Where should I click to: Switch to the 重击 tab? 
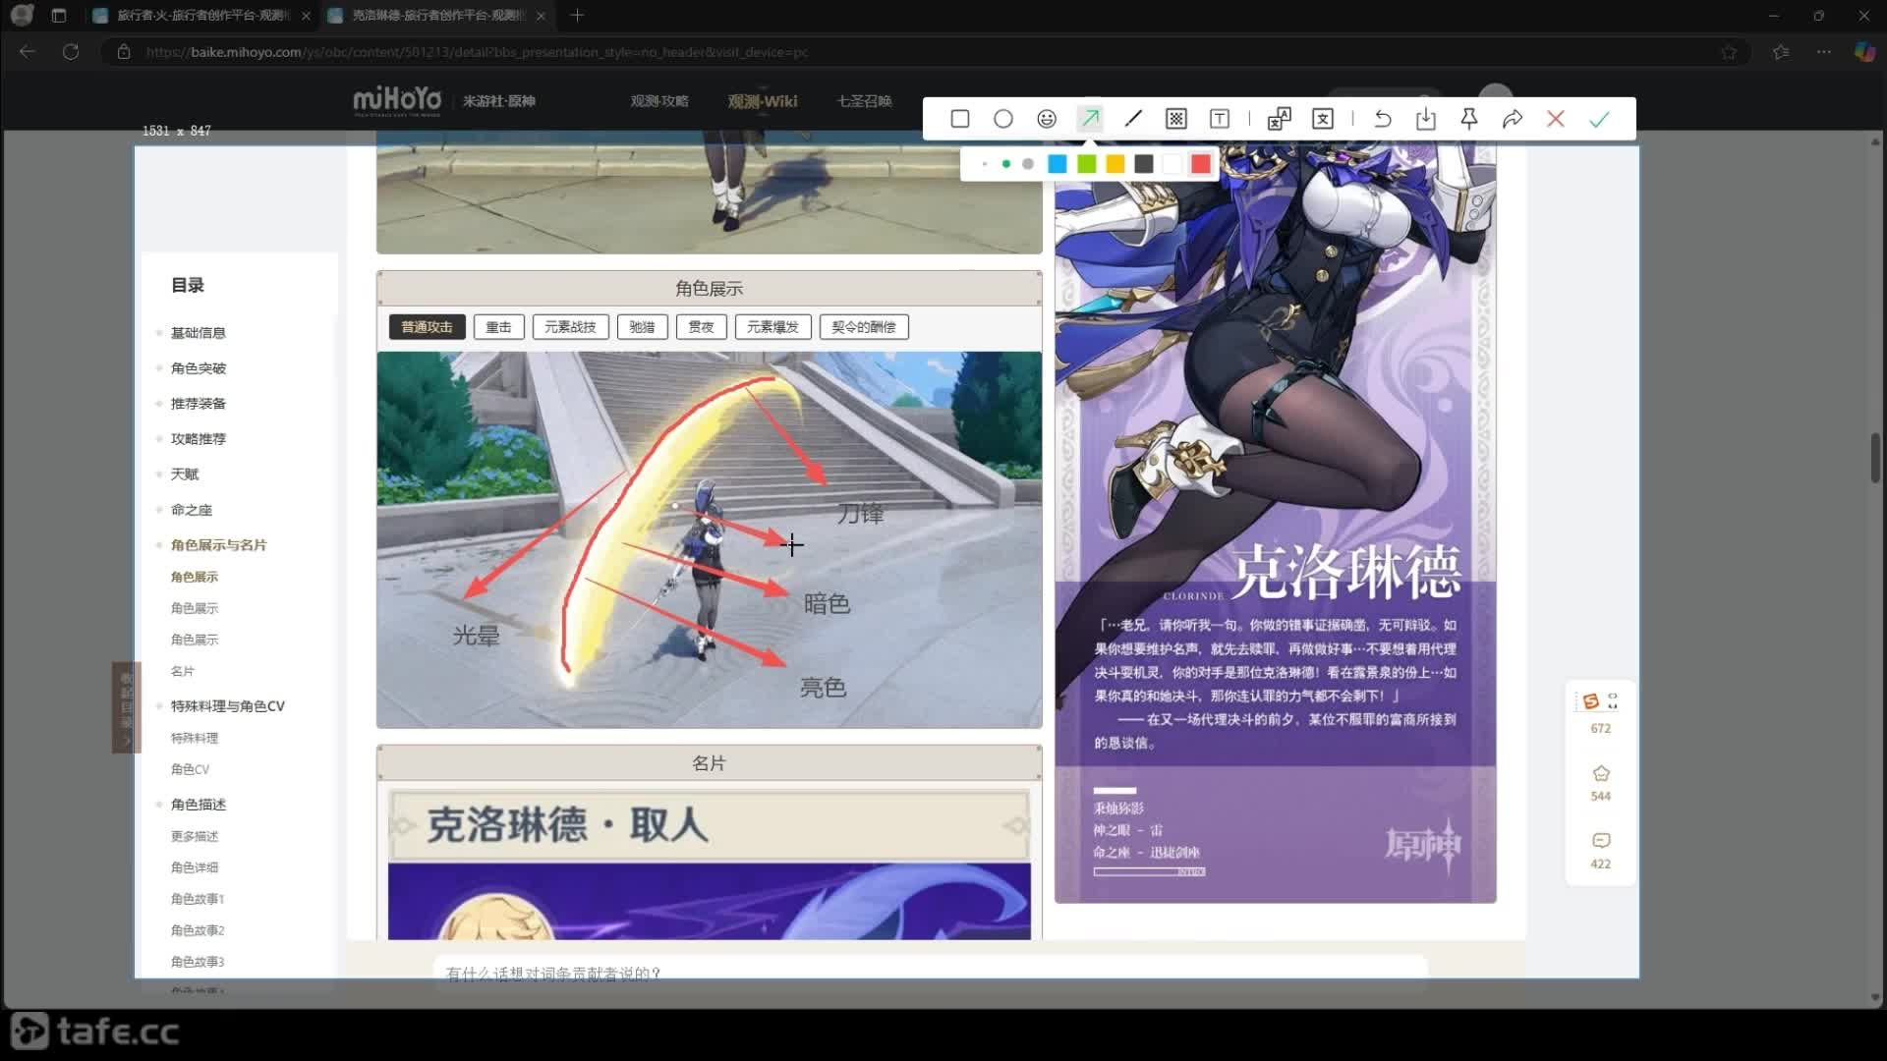tap(498, 327)
